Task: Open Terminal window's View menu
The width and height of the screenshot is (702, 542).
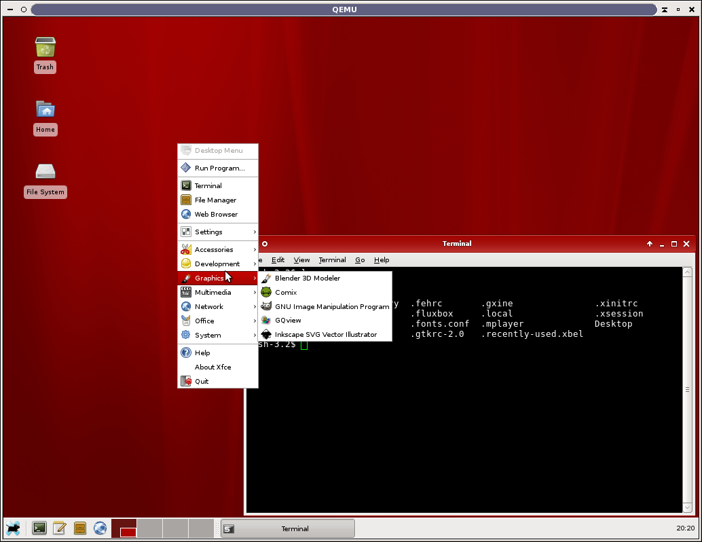Action: pos(301,260)
